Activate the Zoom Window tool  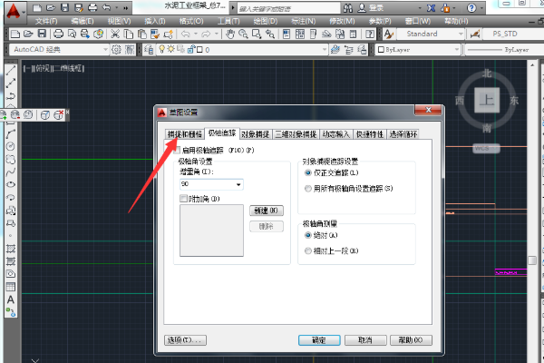257,34
